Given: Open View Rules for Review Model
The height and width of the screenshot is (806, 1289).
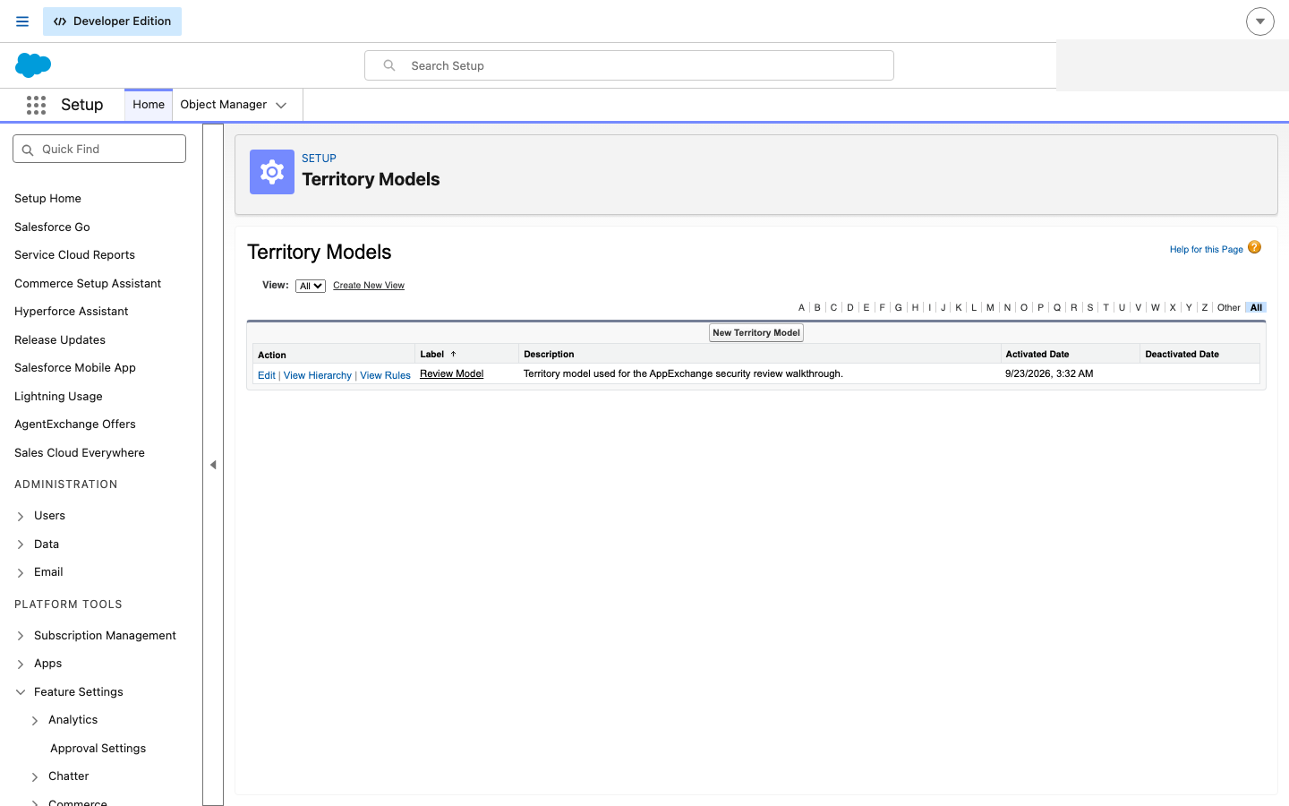Looking at the screenshot, I should [x=385, y=375].
